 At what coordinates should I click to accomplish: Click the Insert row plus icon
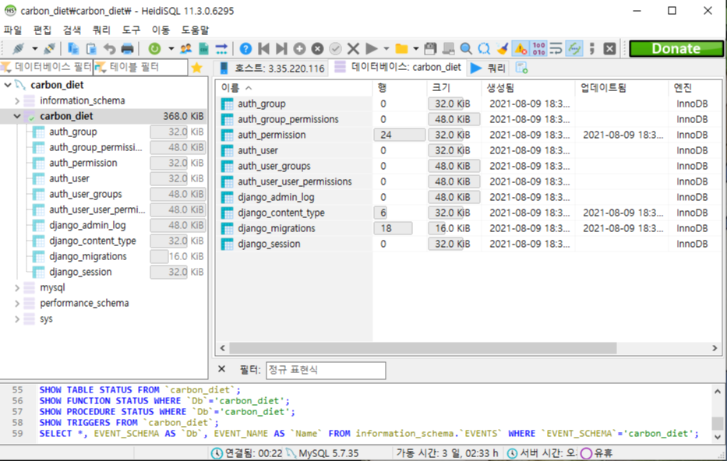click(299, 48)
